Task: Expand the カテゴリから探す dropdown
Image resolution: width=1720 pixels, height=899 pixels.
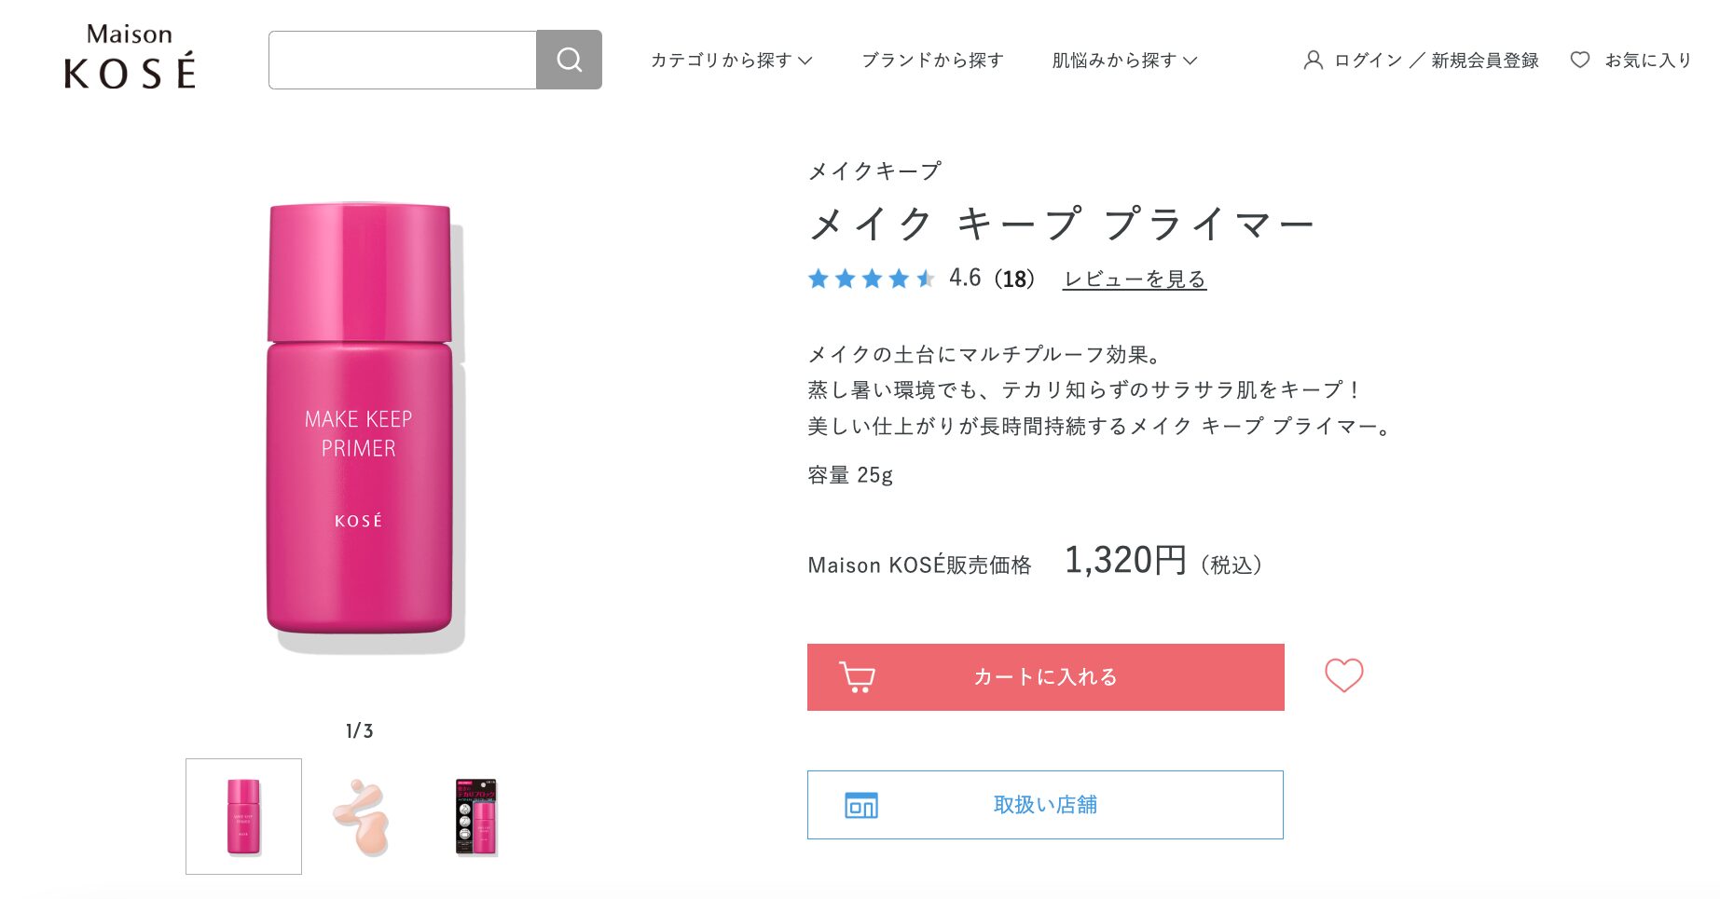Action: click(731, 61)
